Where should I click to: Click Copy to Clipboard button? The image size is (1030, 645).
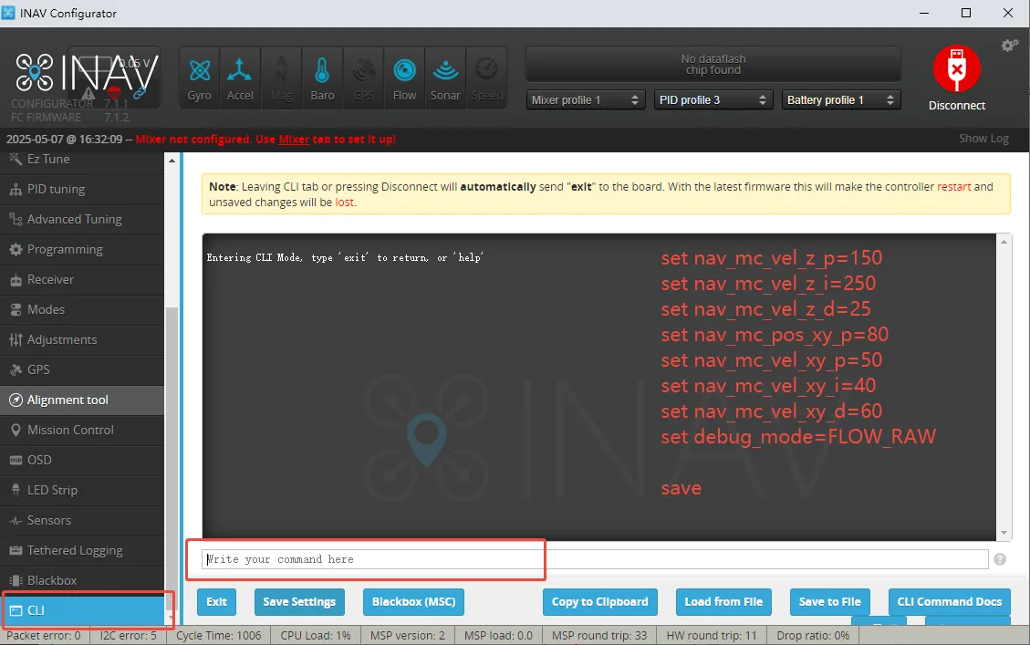(x=599, y=601)
